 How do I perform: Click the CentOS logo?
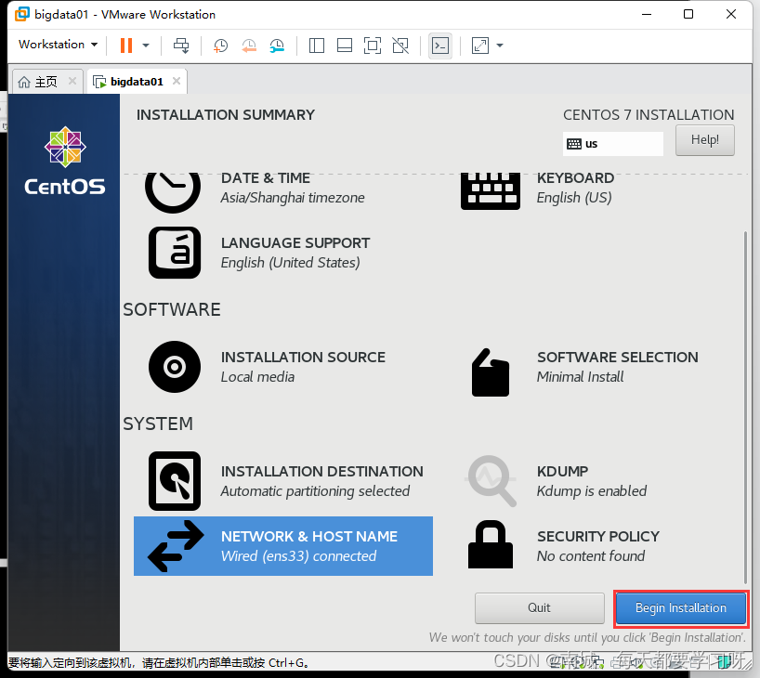[65, 161]
